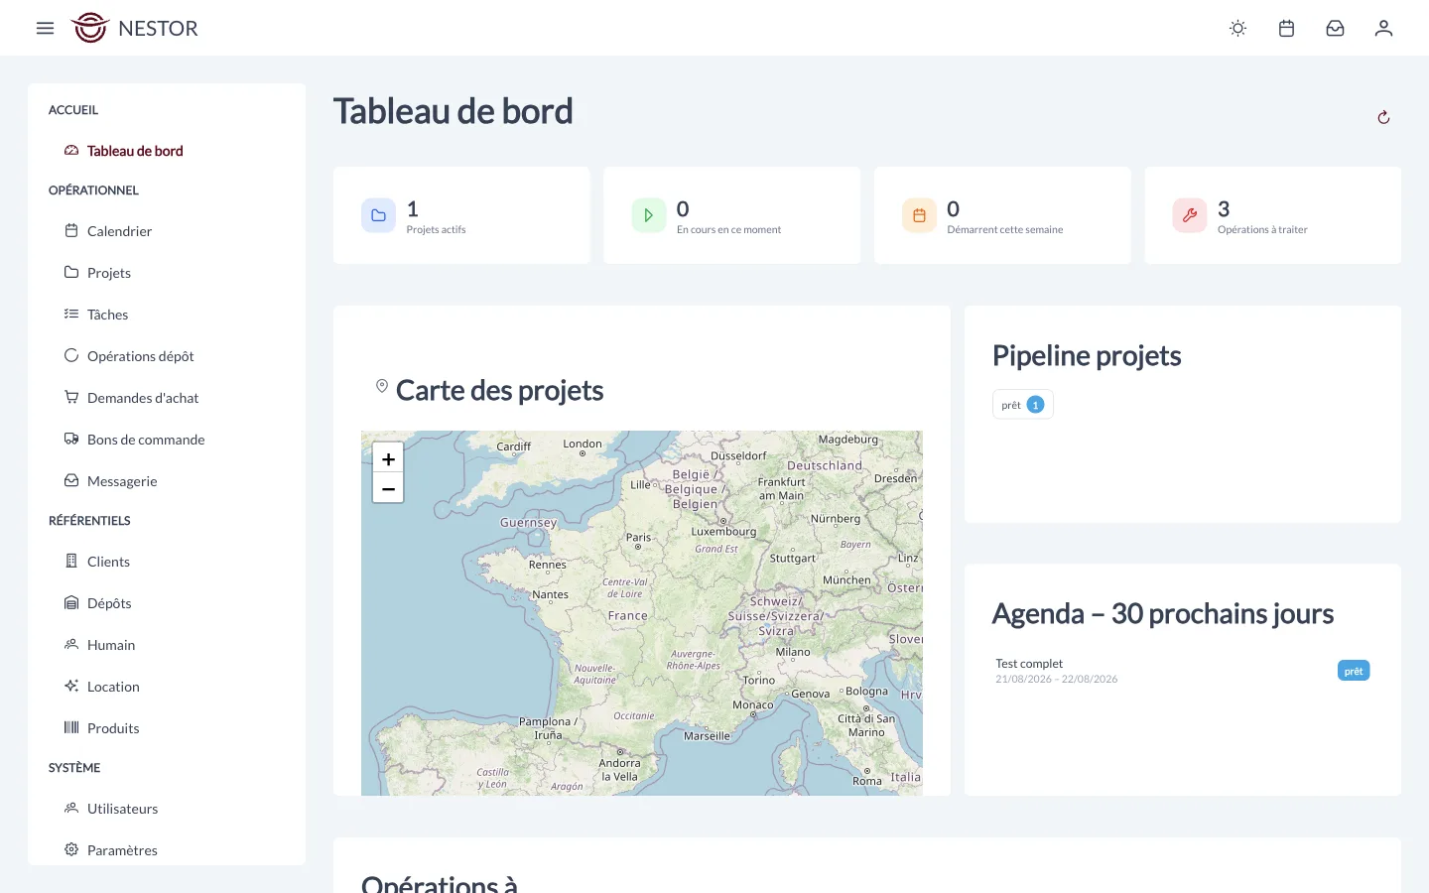Click the 21/08/2026 – 22/08/2026 date text
This screenshot has height=893, width=1429.
point(1057,680)
